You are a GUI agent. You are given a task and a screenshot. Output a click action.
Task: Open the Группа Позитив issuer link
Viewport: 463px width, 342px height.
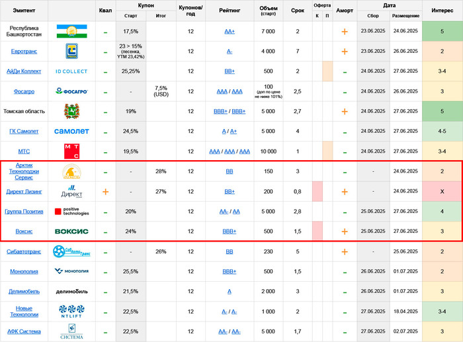[x=24, y=212]
